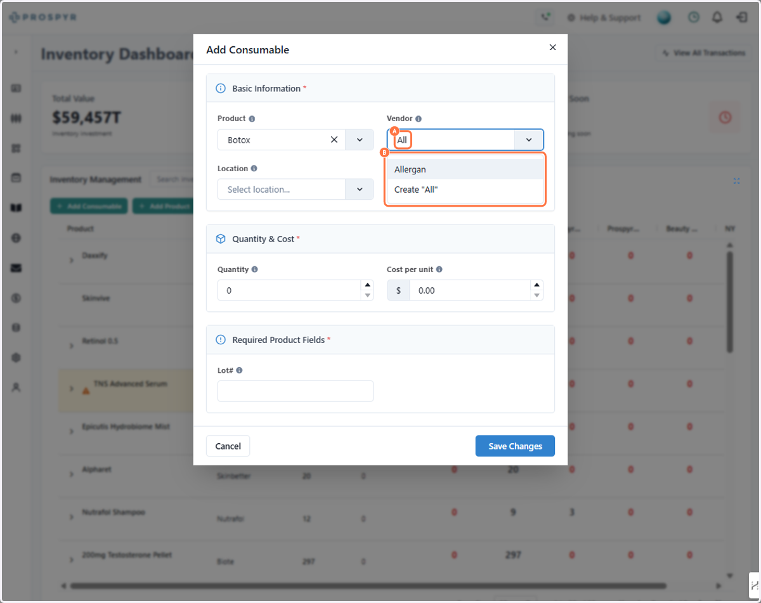
Task: Click Save Changes button
Action: pos(515,446)
